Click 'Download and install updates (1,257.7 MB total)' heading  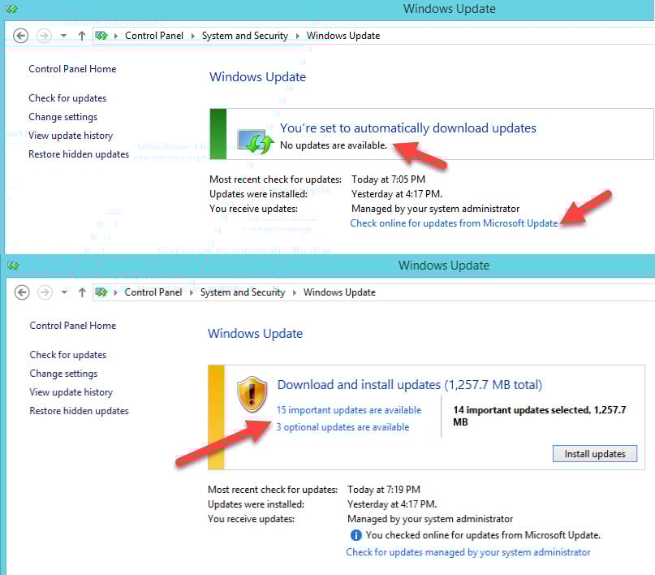pyautogui.click(x=410, y=385)
